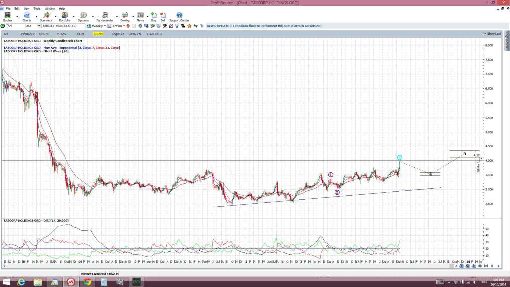Open the Charts module
This screenshot has width=510, height=287.
[27, 17]
